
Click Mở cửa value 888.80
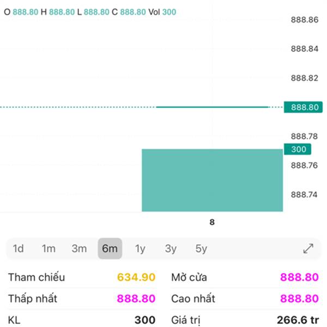pyautogui.click(x=299, y=277)
